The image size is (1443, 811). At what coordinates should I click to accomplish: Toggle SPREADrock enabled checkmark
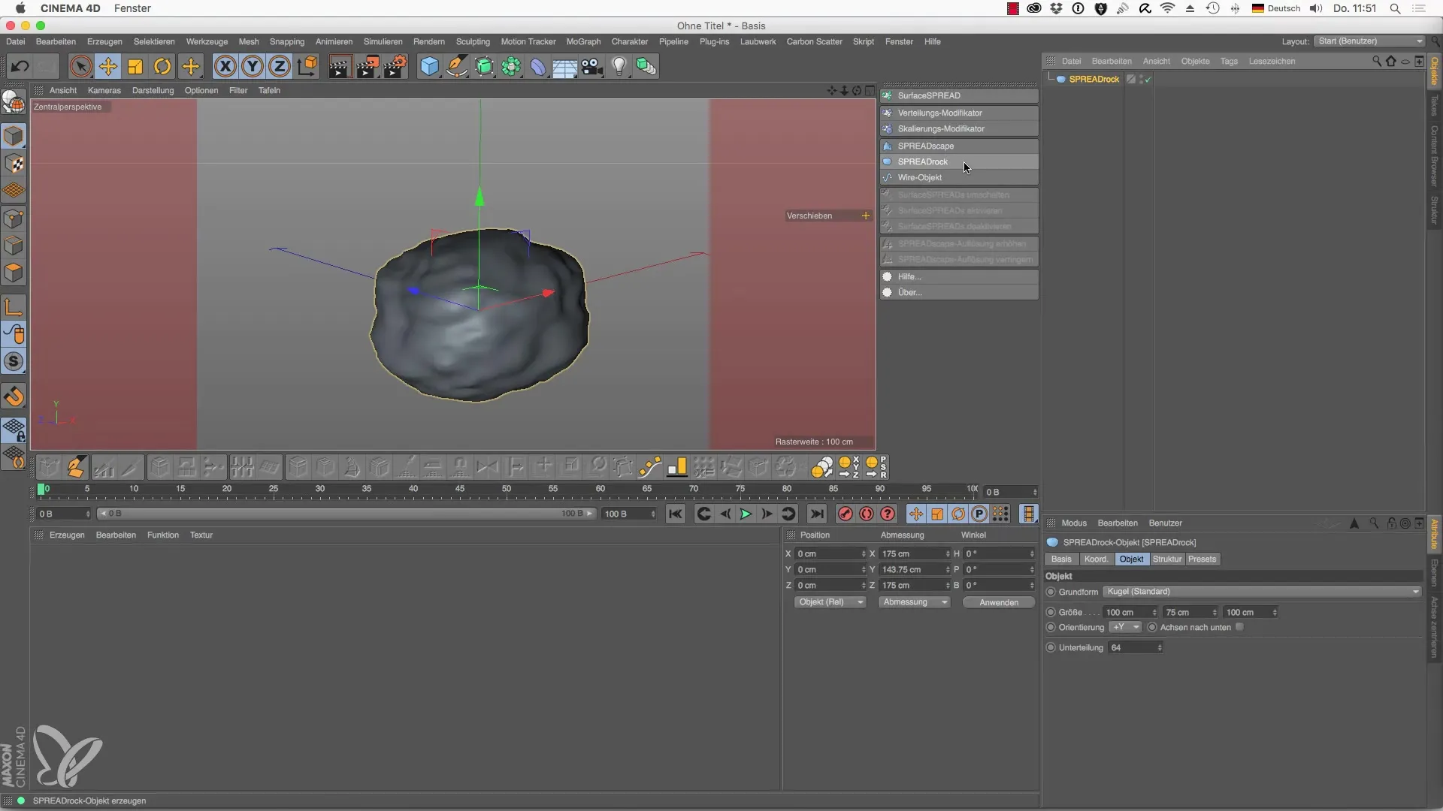(1148, 80)
